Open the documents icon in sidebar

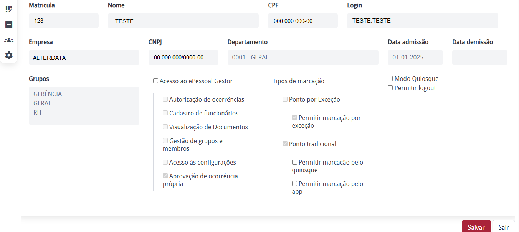pyautogui.click(x=9, y=25)
